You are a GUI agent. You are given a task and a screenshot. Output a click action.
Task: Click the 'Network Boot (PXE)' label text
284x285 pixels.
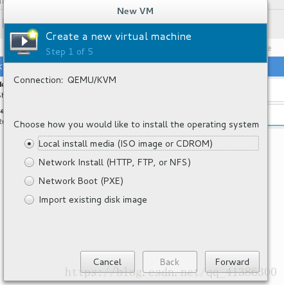(x=81, y=181)
